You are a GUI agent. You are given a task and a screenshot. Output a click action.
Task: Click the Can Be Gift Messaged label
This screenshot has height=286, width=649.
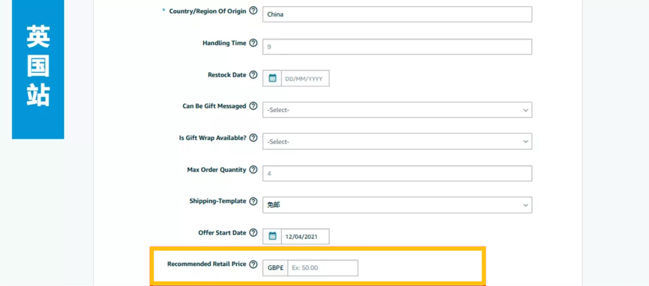click(x=214, y=106)
